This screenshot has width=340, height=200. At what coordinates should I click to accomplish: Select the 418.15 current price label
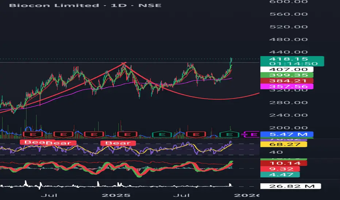tap(292, 61)
